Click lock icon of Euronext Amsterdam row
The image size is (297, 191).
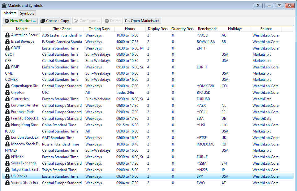7,106
